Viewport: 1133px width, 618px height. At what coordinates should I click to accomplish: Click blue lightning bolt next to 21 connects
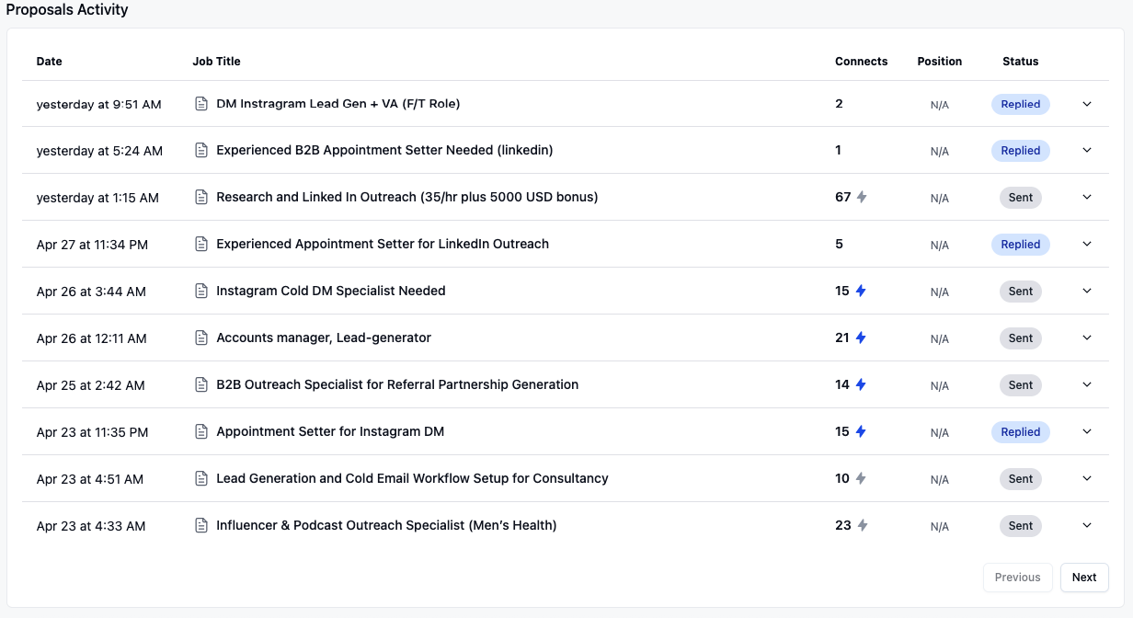point(861,338)
